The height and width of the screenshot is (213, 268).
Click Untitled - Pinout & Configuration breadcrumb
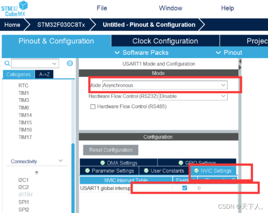[149, 25]
